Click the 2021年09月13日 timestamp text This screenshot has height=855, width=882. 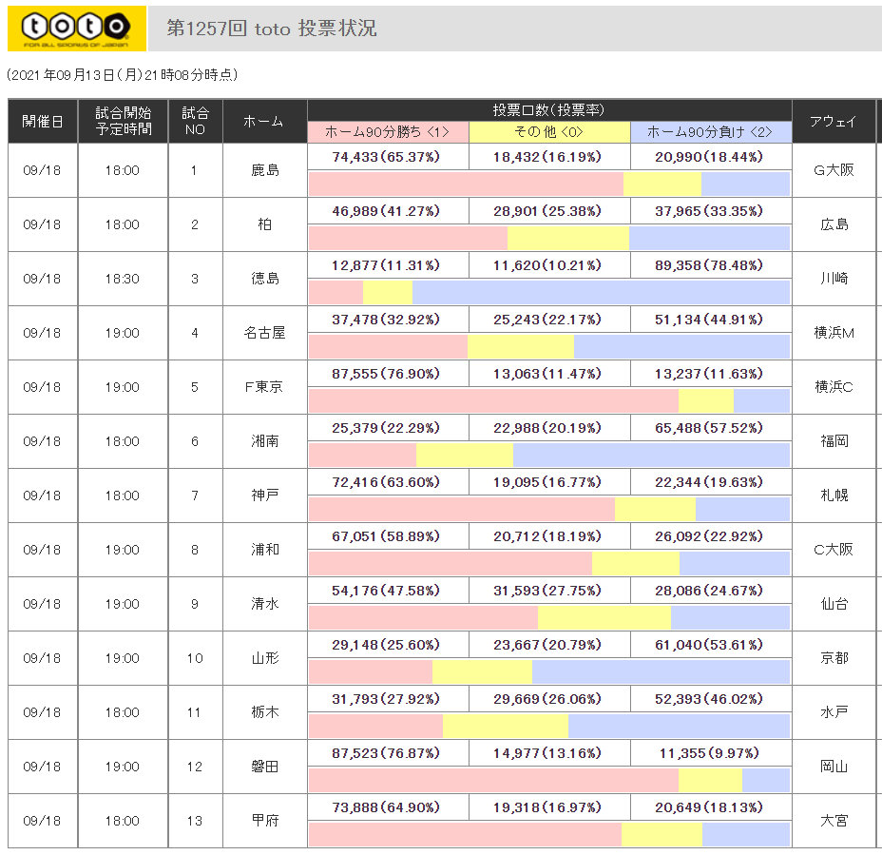pyautogui.click(x=122, y=74)
